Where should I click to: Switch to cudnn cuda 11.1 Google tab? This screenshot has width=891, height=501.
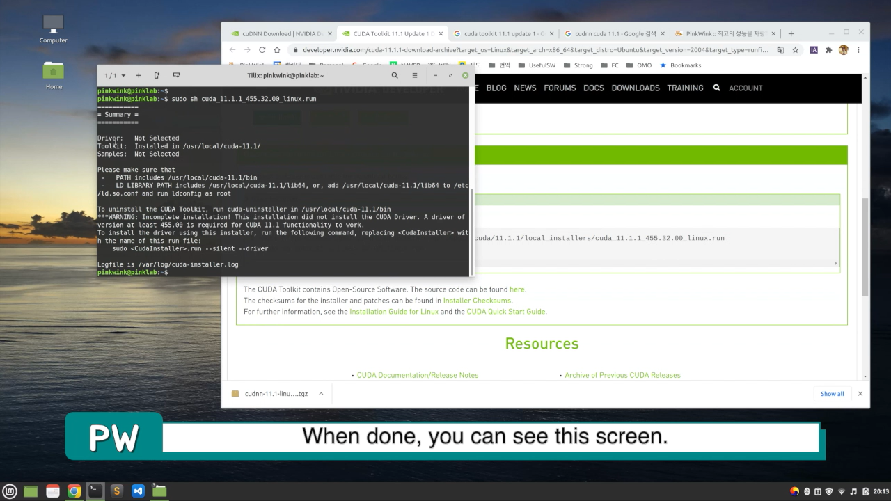[614, 33]
